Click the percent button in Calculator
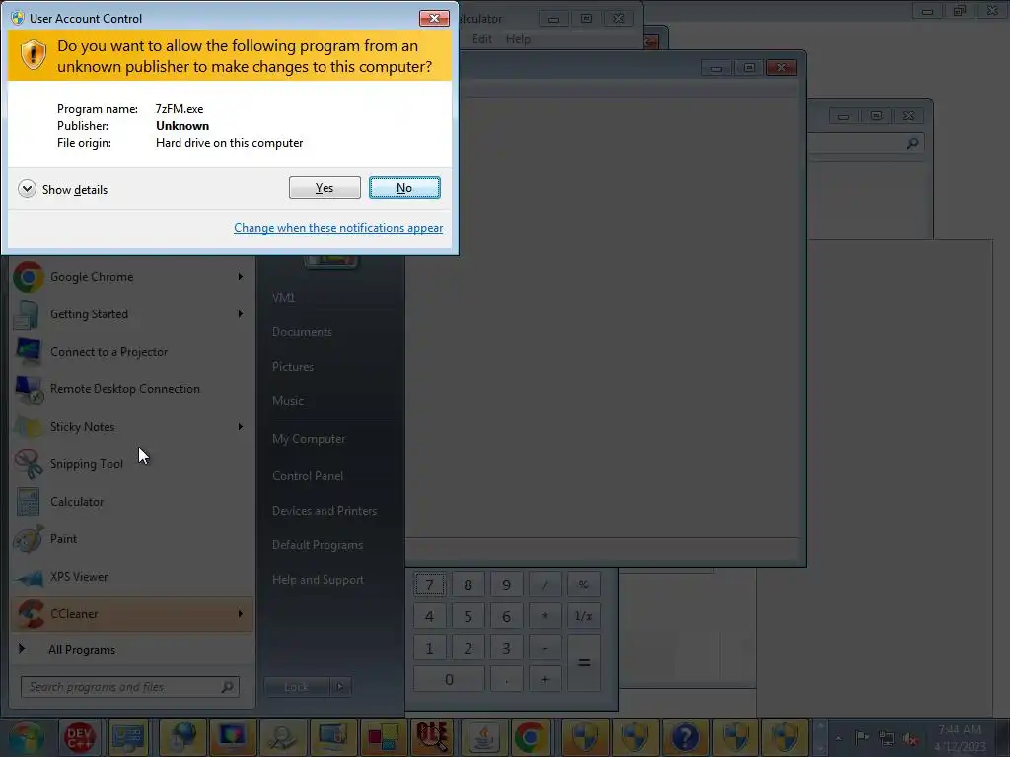Image resolution: width=1010 pixels, height=757 pixels. coord(584,585)
